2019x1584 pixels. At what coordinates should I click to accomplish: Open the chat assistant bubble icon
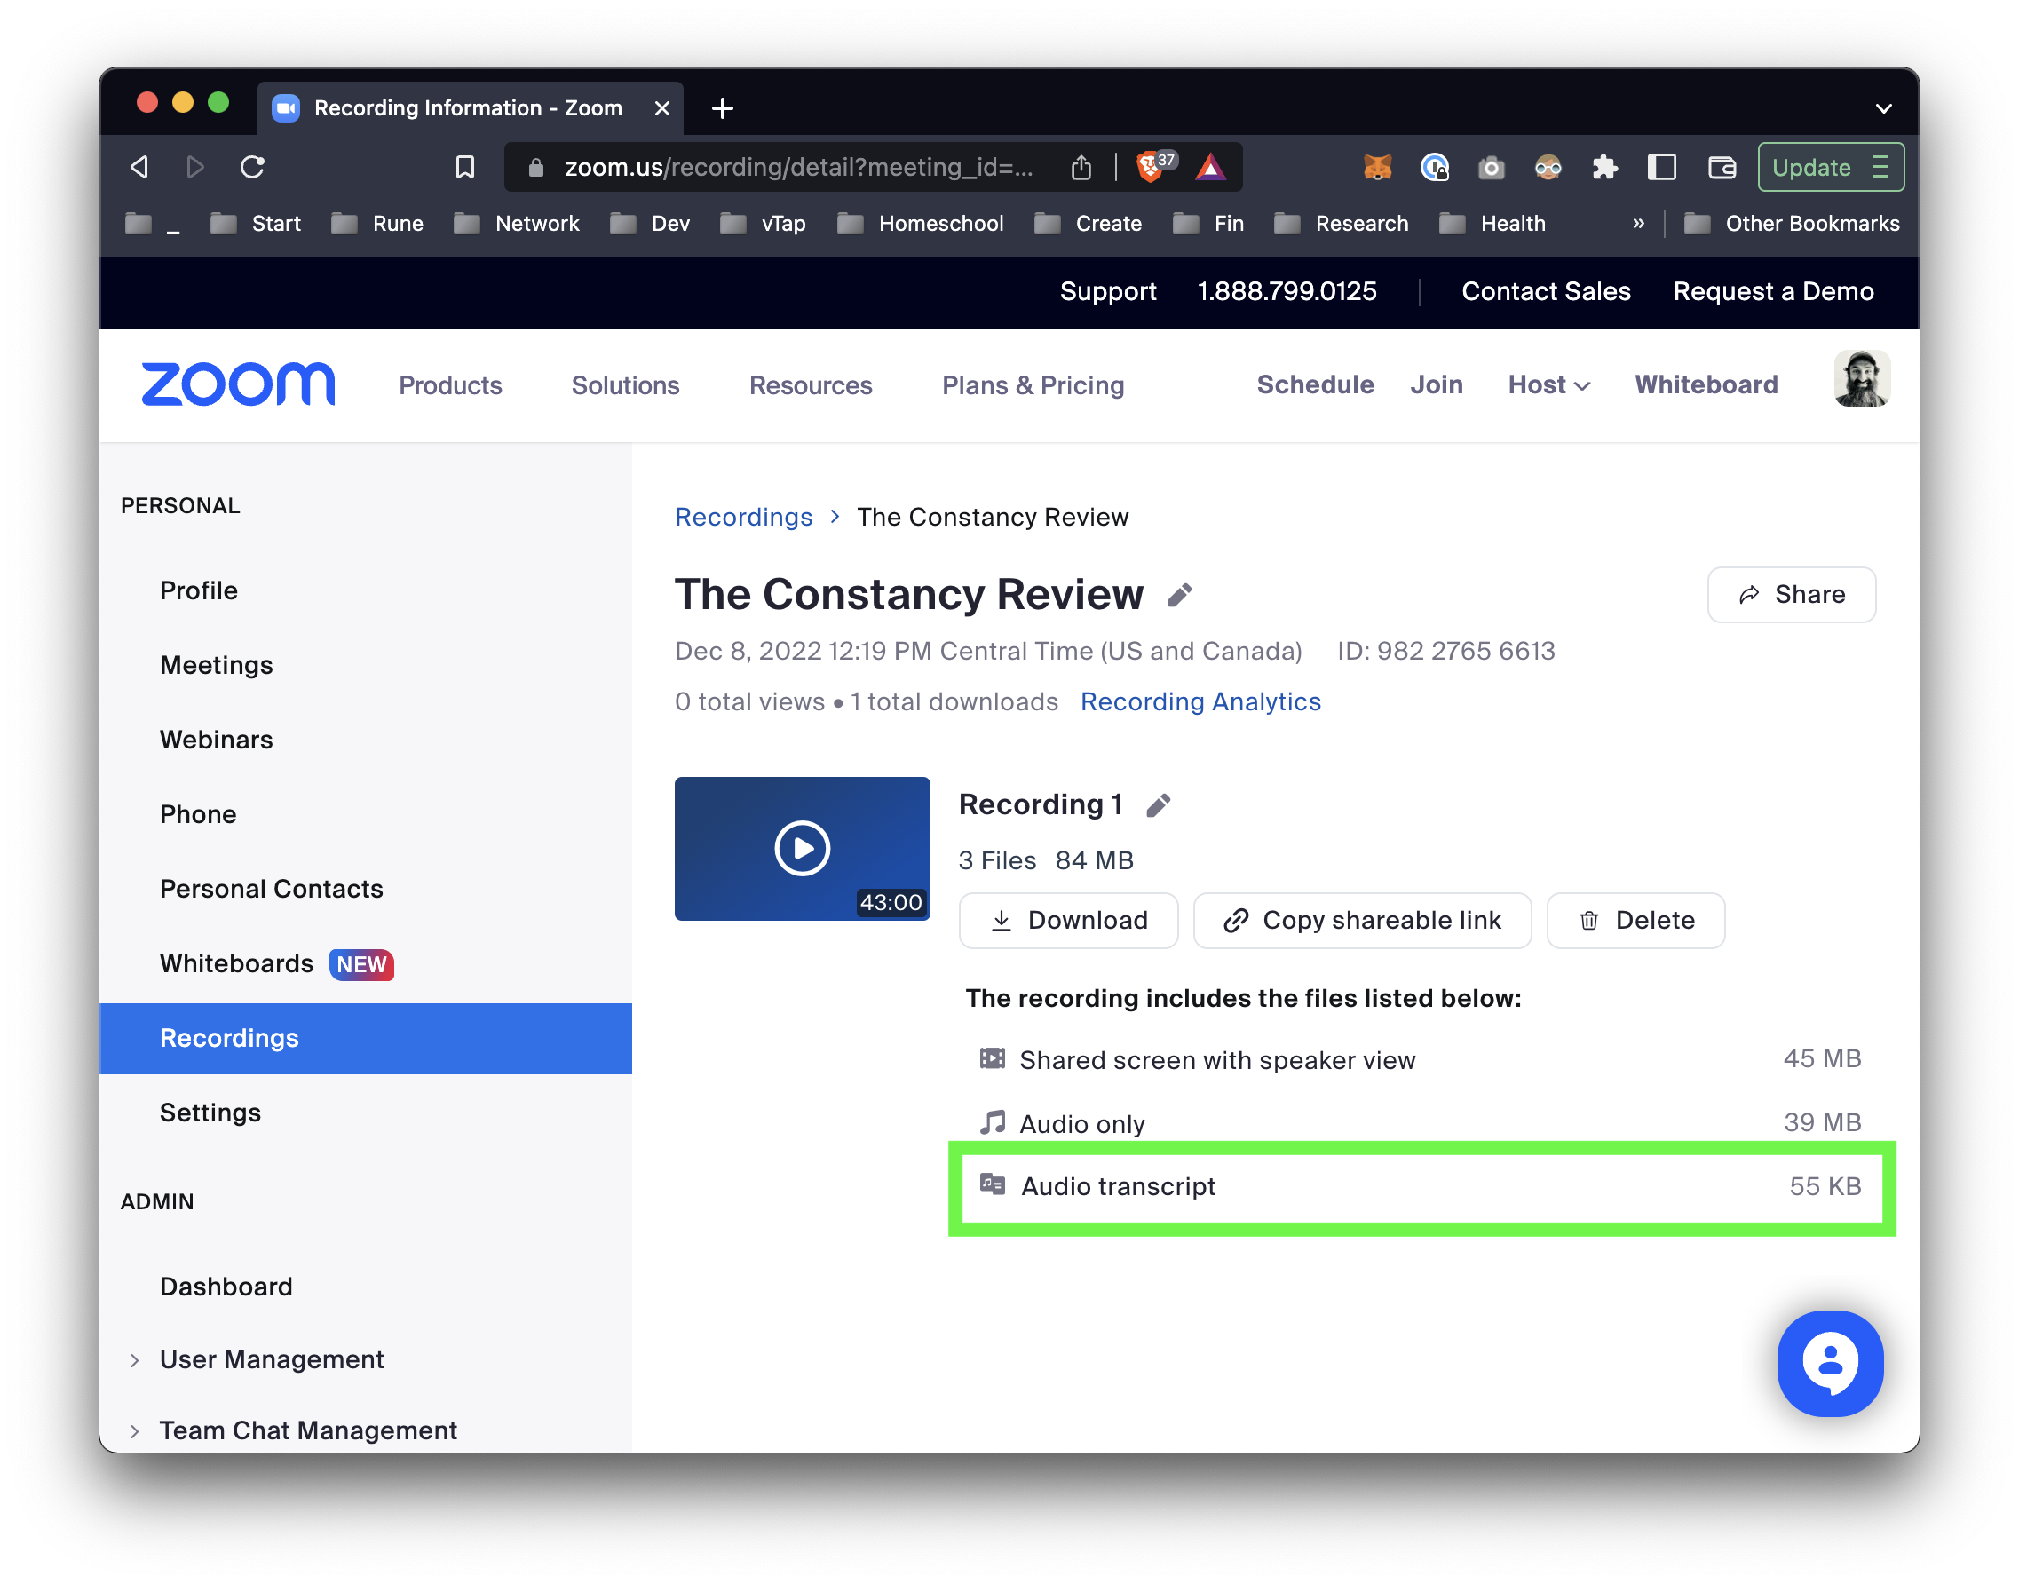tap(1829, 1362)
